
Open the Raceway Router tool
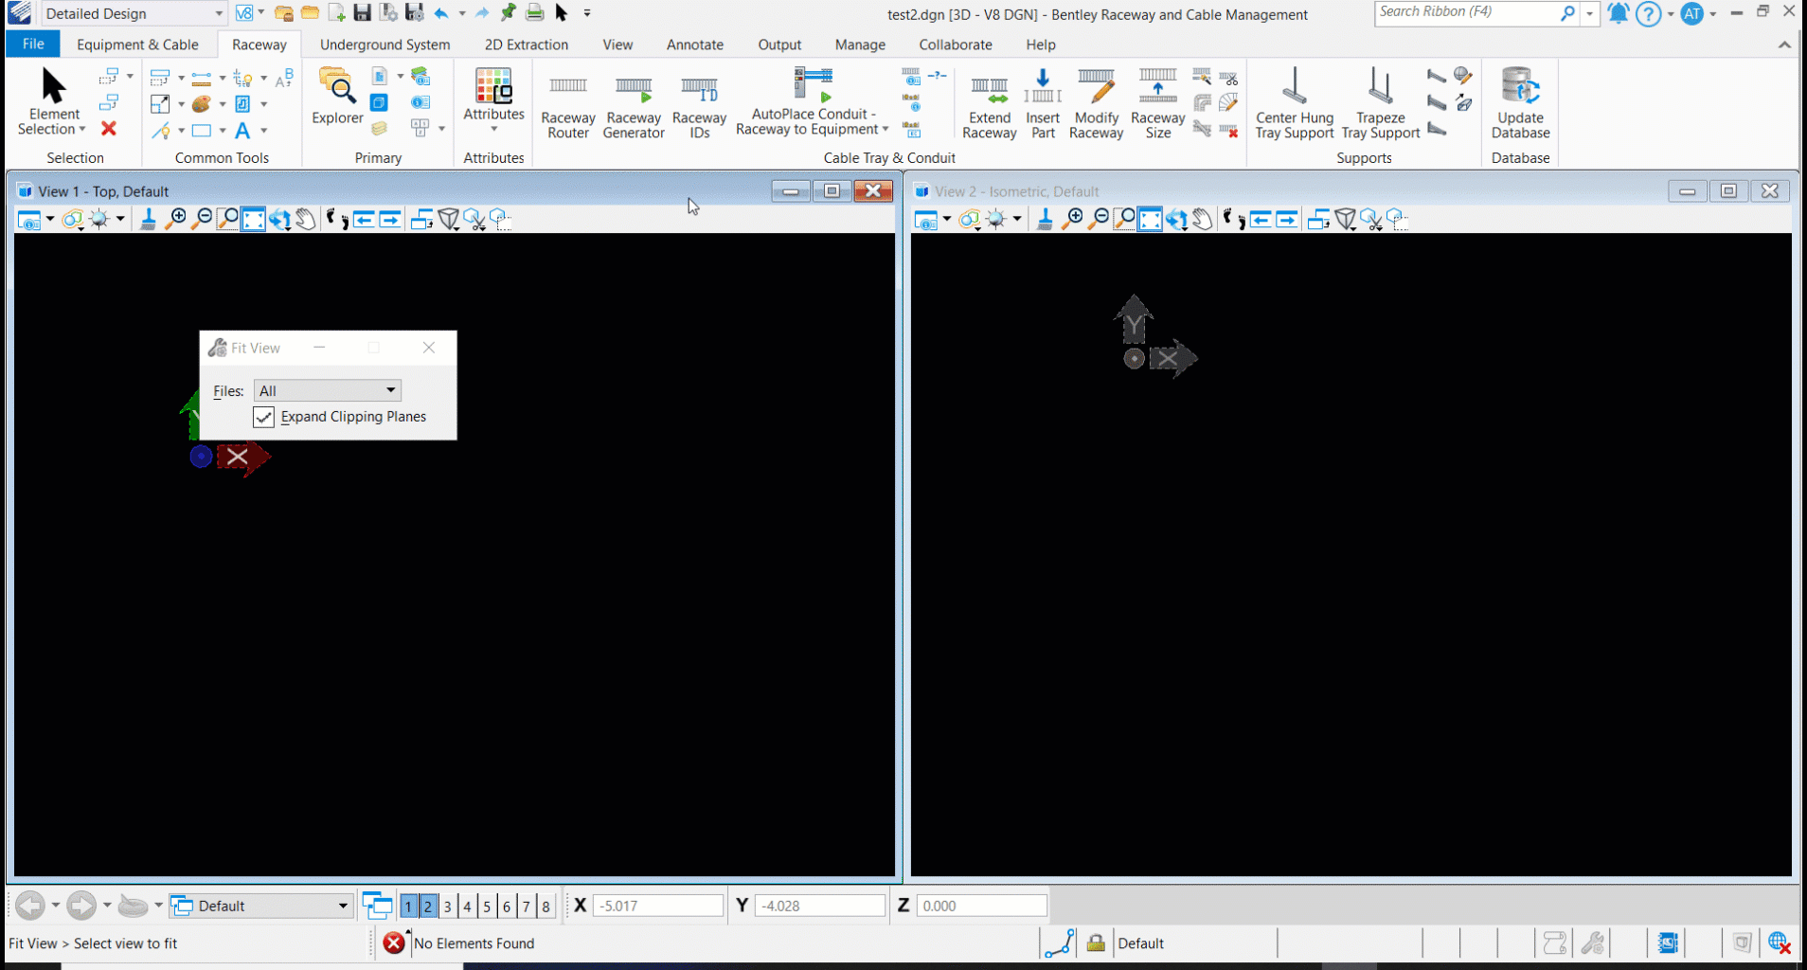click(x=567, y=104)
